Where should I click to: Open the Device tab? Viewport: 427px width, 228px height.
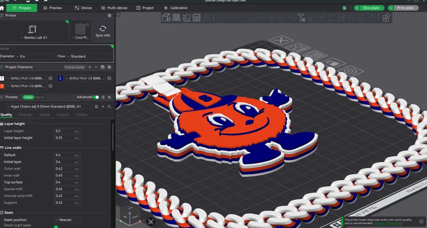83,8
